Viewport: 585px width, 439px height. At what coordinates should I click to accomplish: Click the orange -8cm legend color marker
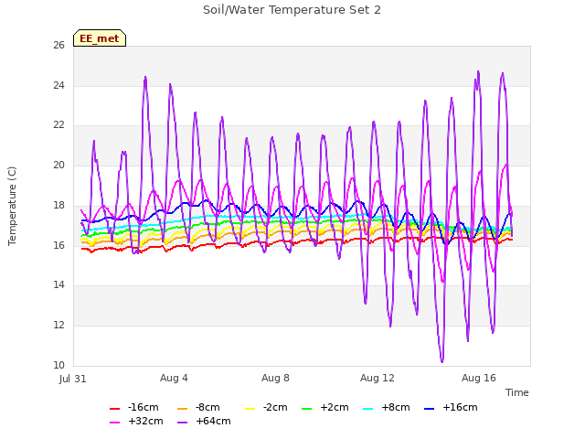[182, 409]
